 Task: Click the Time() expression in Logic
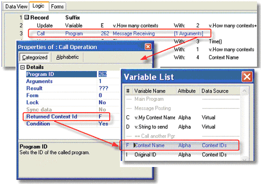pos(215,41)
